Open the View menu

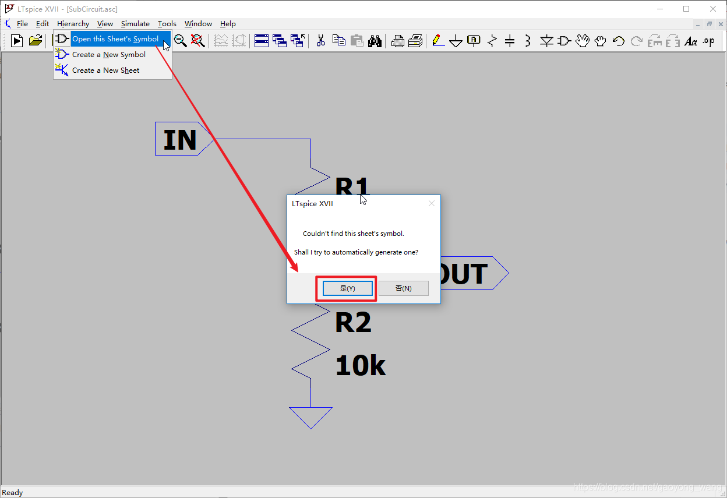pyautogui.click(x=105, y=24)
